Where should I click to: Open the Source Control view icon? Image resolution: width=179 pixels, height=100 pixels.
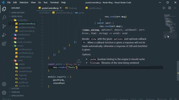(x=4, y=26)
